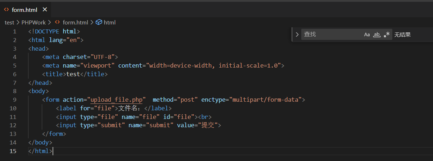
Task: Open the PHPWork breadcrumb dropdown
Action: [33, 22]
